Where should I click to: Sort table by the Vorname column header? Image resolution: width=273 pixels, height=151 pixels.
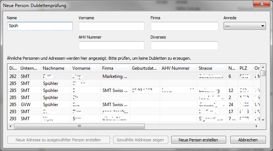[x=85, y=68]
